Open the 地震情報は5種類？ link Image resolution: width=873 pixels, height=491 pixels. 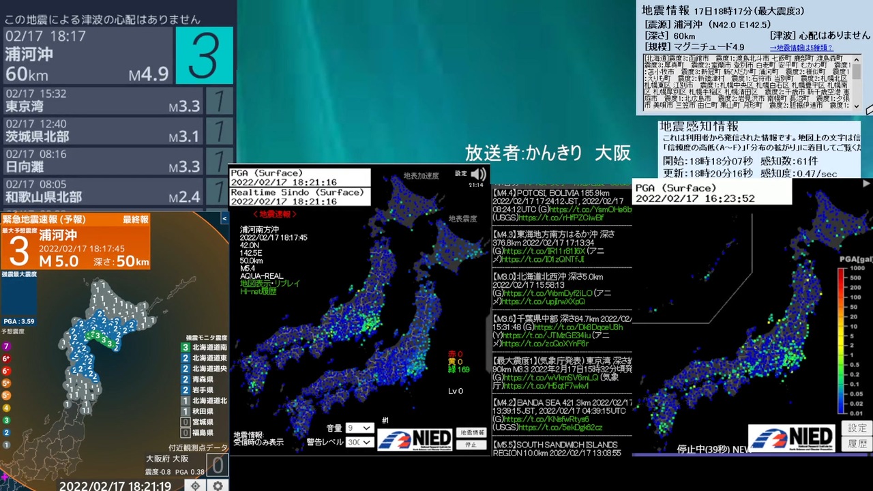[x=801, y=48]
